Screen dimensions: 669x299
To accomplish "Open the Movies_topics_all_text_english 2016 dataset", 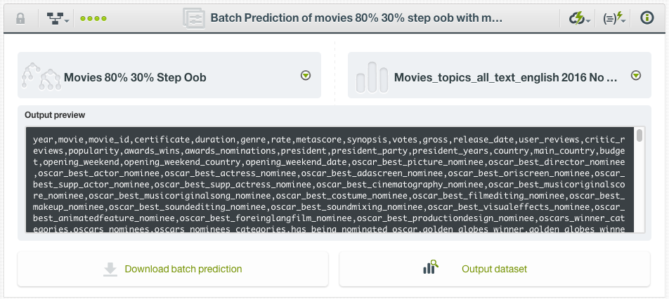I will [505, 77].
